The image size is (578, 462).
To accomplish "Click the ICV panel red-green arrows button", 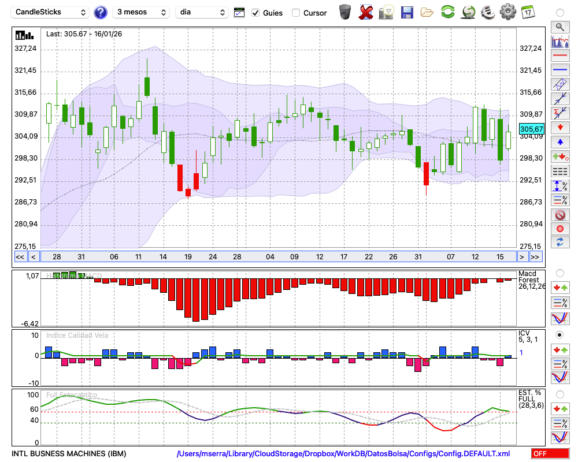I will (560, 349).
